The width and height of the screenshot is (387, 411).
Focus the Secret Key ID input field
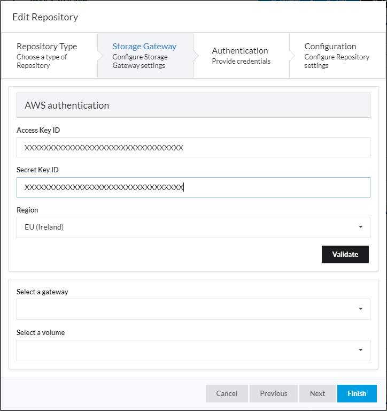click(x=193, y=187)
